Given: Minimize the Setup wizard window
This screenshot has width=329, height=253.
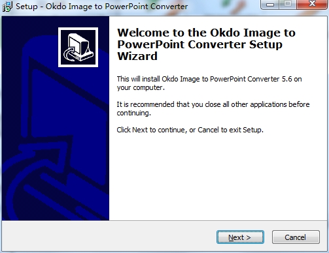Looking at the screenshot, I should pos(270,5).
